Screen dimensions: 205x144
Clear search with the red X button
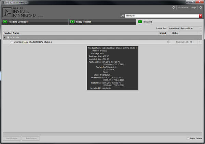(201, 16)
